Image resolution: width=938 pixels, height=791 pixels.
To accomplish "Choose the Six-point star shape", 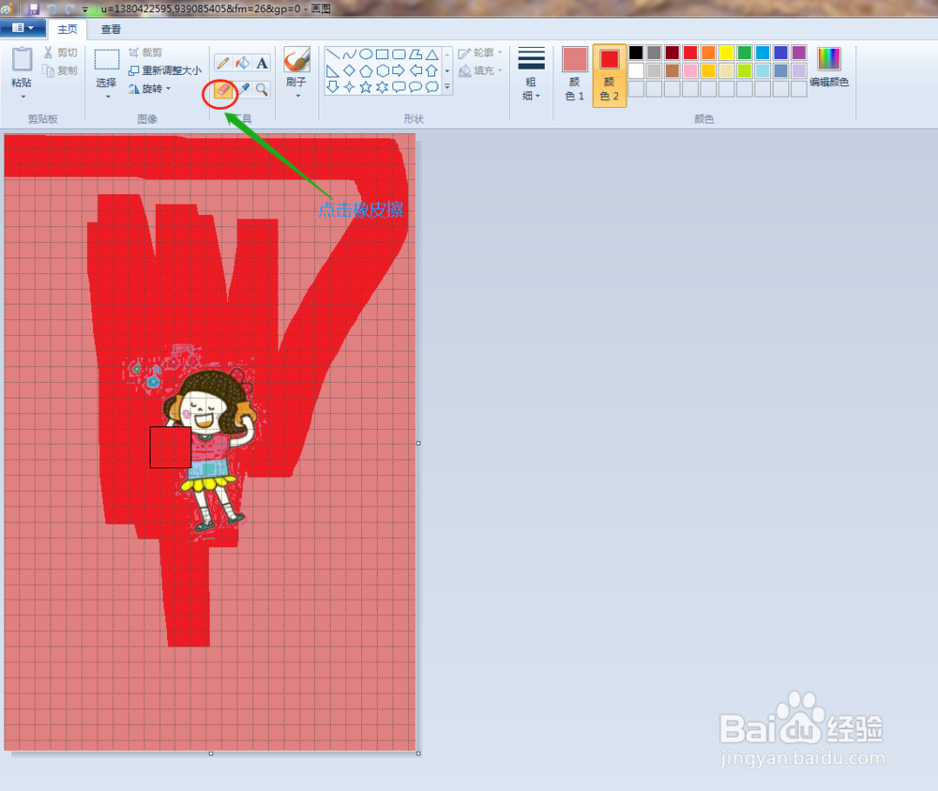I will 383,86.
